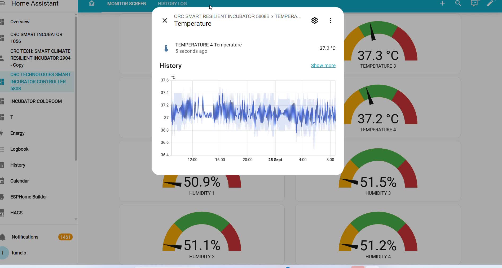The height and width of the screenshot is (268, 502).
Task: Open the Logbook sidebar item
Action: coord(19,149)
